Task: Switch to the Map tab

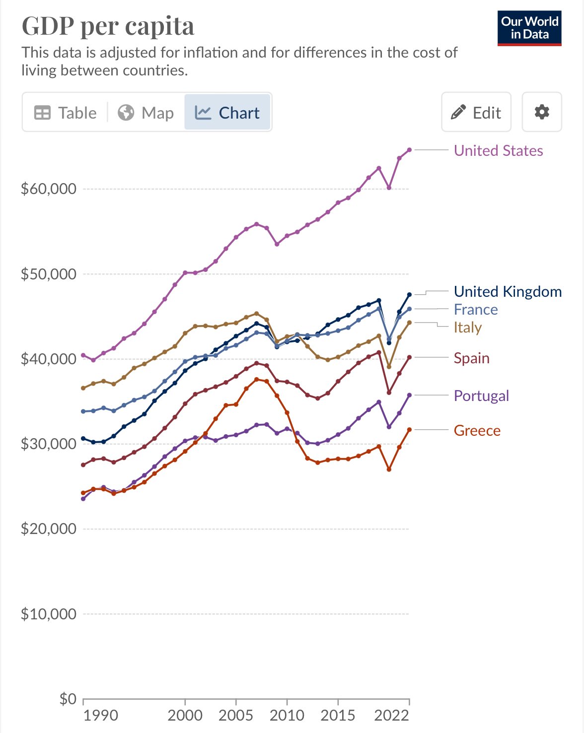Action: coord(146,113)
